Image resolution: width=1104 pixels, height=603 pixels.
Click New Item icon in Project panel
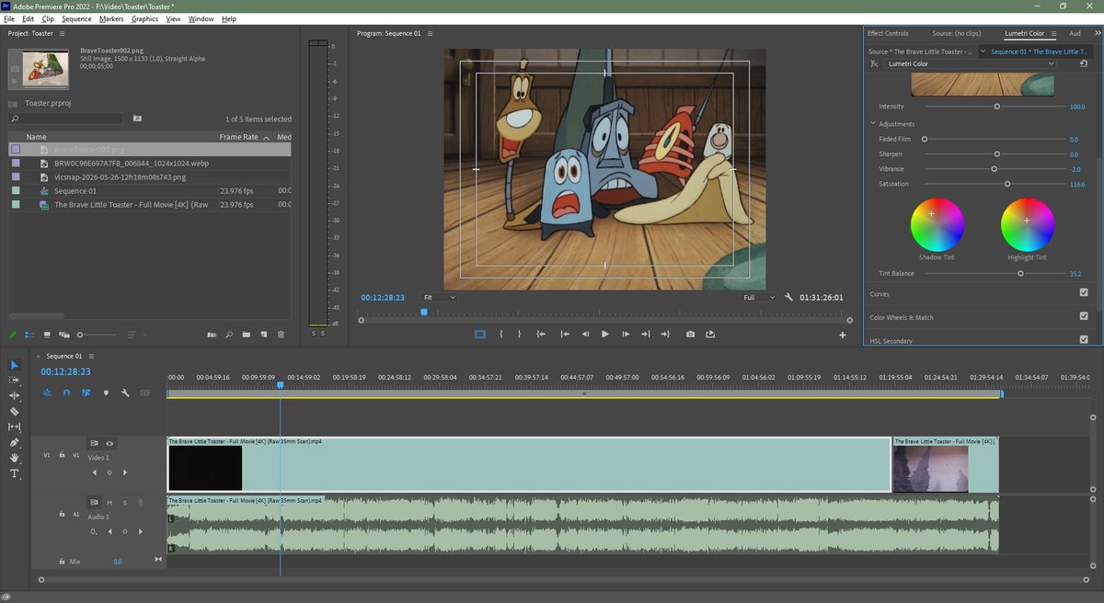pos(263,335)
